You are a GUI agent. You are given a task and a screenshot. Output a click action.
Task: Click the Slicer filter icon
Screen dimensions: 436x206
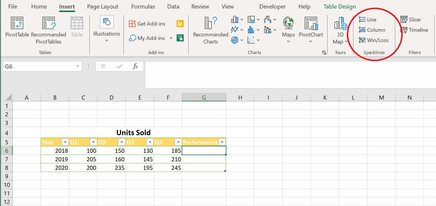(411, 20)
